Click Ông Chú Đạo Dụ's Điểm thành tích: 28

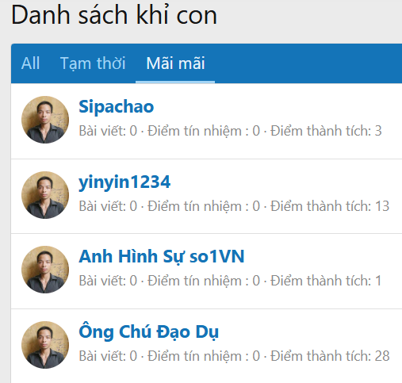330,356
